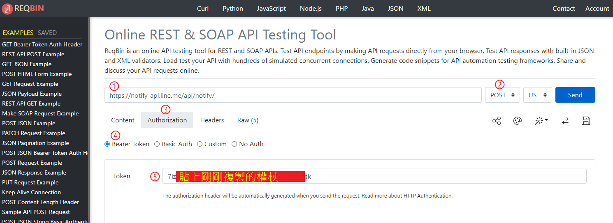Open the POST method dropdown
The height and width of the screenshot is (223, 613).
(502, 95)
